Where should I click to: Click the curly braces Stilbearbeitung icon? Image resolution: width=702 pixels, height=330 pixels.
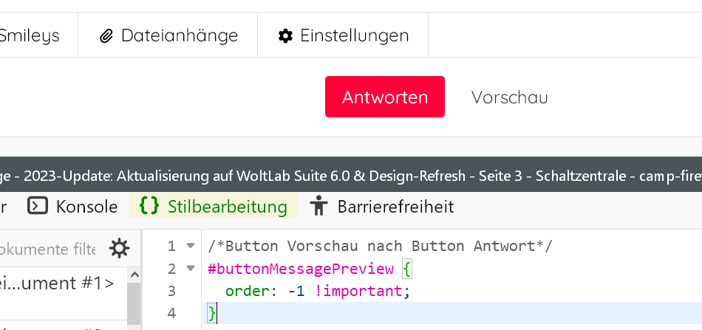(149, 206)
